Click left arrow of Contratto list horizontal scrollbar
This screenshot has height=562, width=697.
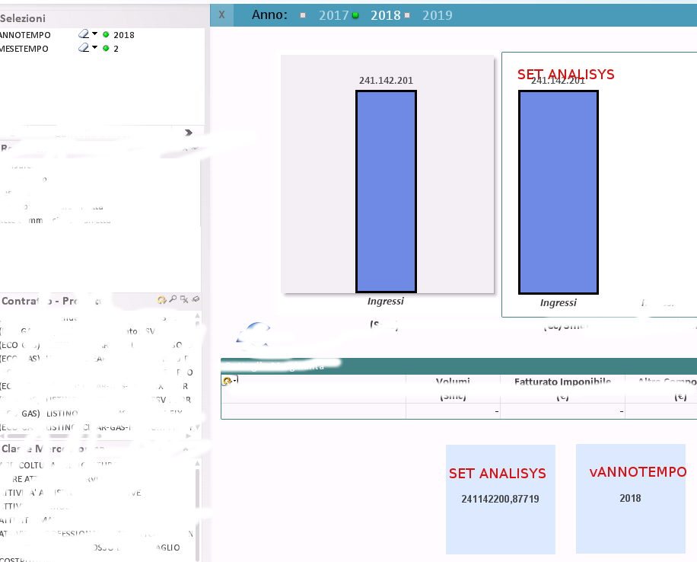[3, 436]
